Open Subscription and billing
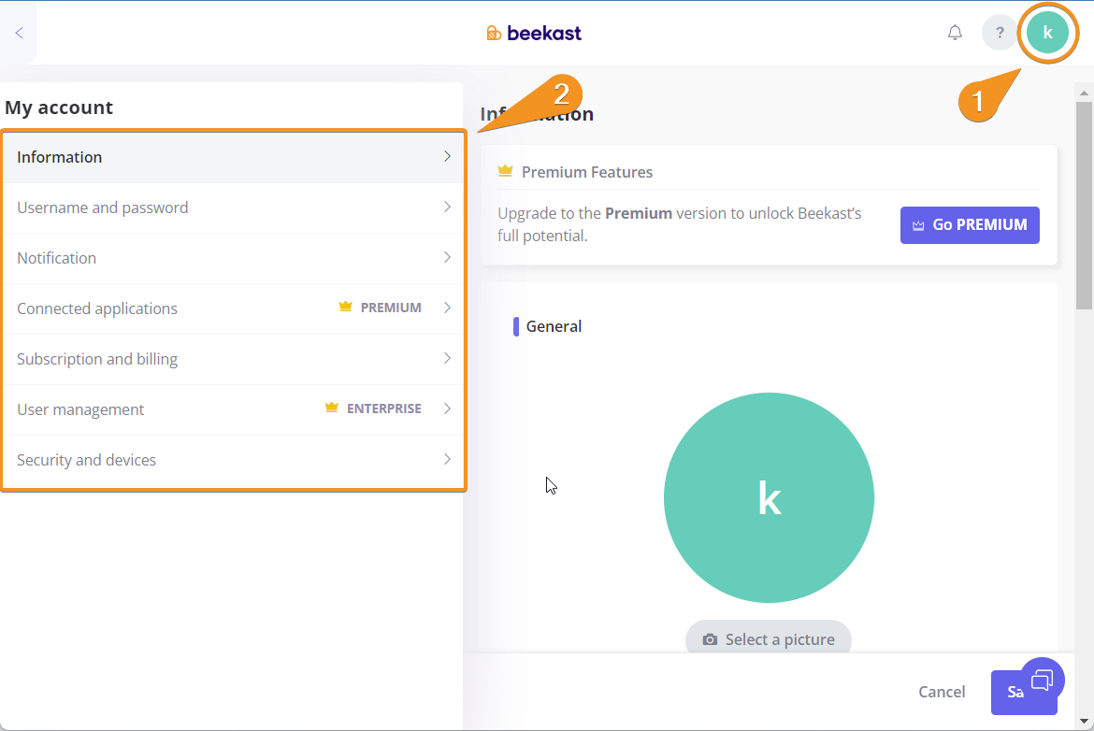Image resolution: width=1094 pixels, height=731 pixels. (234, 359)
